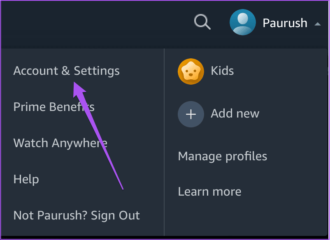
Task: Click the Paurush profile avatar
Action: point(242,22)
